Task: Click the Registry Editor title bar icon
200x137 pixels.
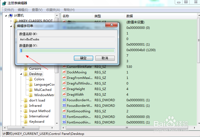Action: point(4,3)
